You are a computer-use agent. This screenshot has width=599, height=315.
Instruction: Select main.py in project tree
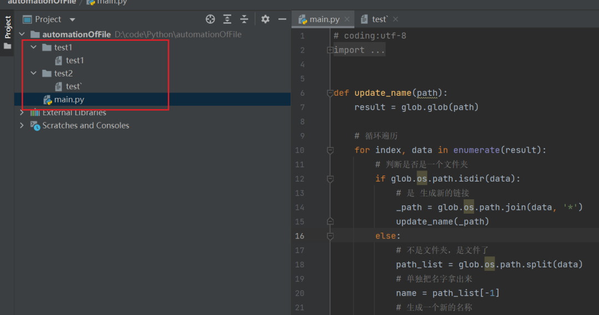tap(69, 100)
